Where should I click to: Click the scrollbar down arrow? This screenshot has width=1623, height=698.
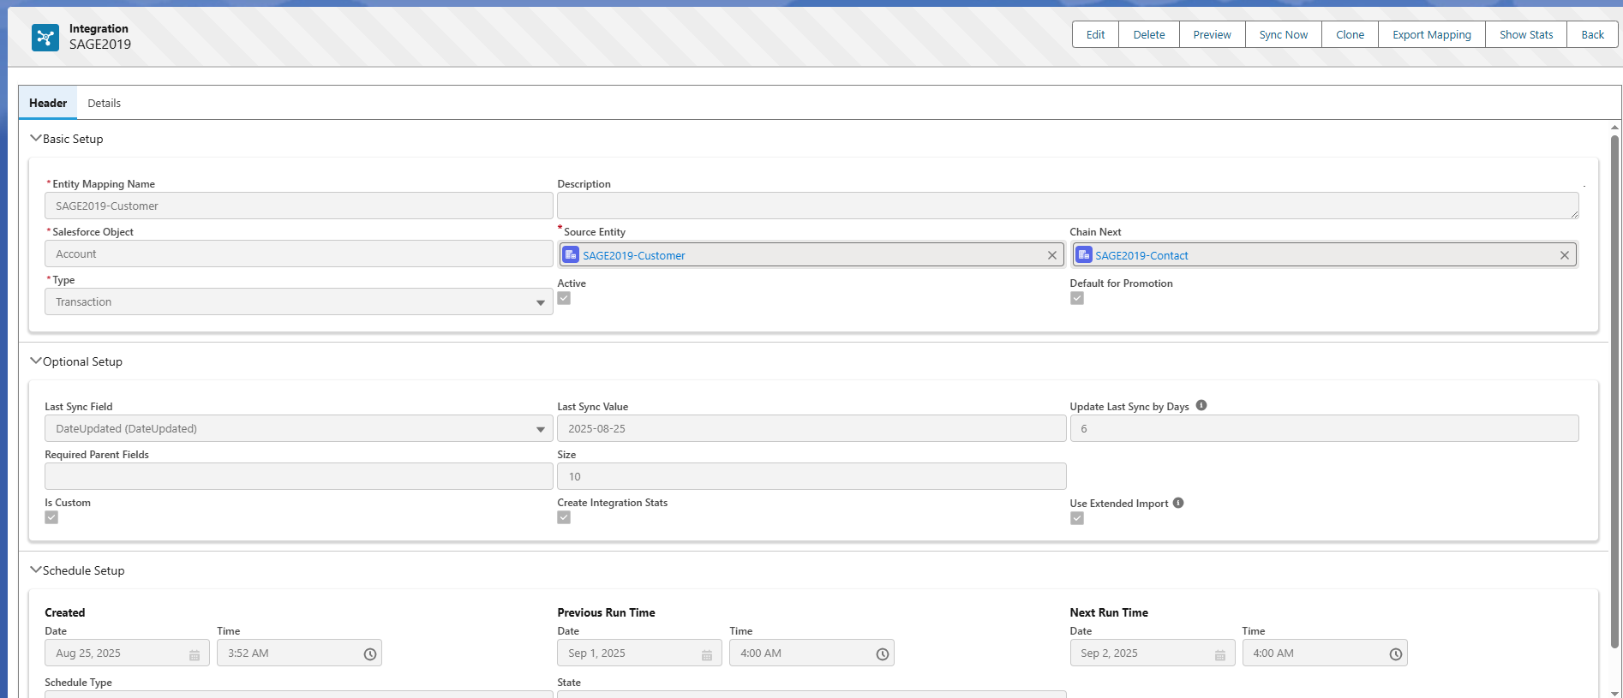click(x=1614, y=693)
